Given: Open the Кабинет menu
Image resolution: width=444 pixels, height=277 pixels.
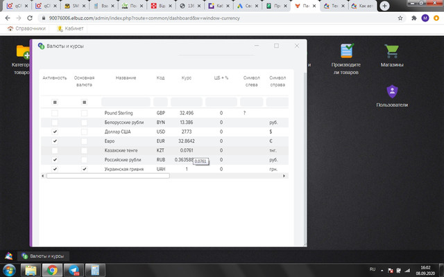Looking at the screenshot, I should pos(70,28).
